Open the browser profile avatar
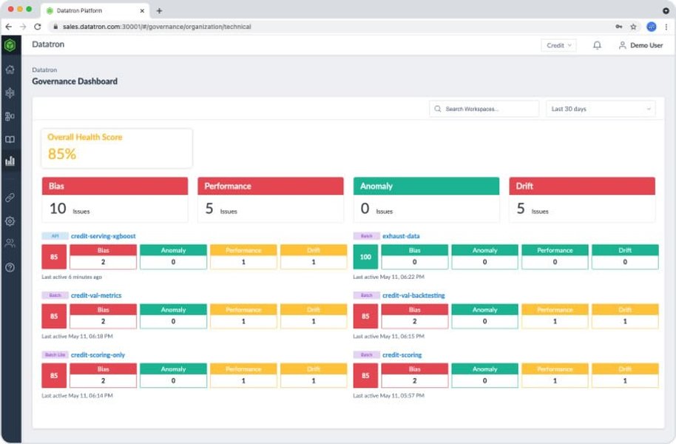The width and height of the screenshot is (676, 444). click(652, 27)
